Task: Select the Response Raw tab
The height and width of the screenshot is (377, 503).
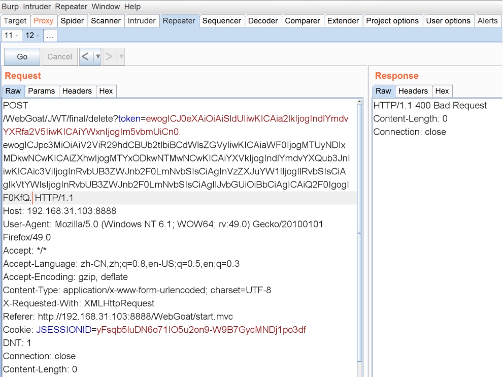Action: [383, 91]
